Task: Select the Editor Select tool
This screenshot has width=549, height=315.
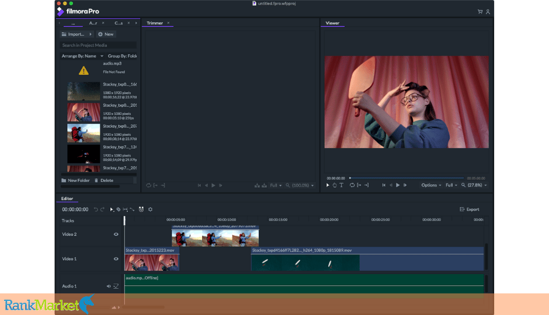Action: tap(112, 209)
